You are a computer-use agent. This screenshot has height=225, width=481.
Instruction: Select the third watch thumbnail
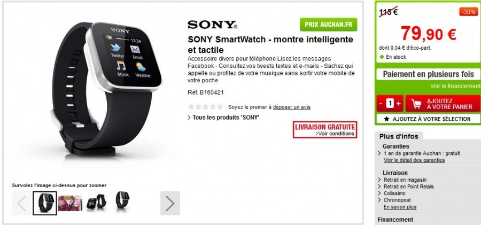[x=96, y=202]
